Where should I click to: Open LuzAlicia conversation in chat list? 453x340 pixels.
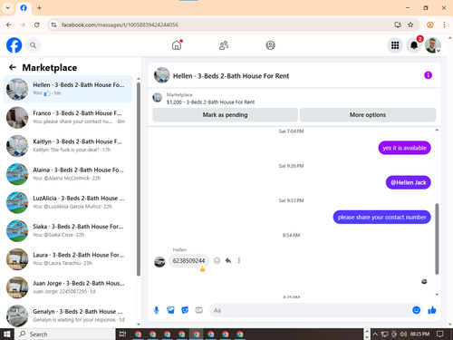click(x=68, y=202)
